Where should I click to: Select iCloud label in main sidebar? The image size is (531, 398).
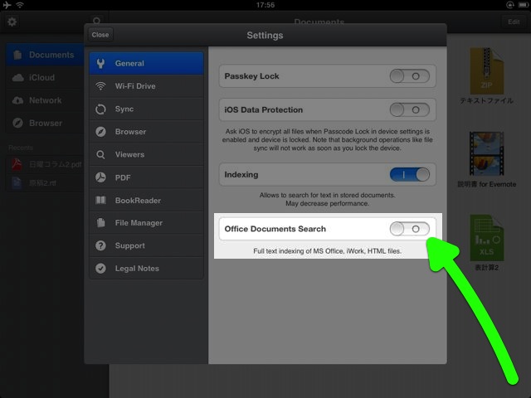click(x=41, y=78)
